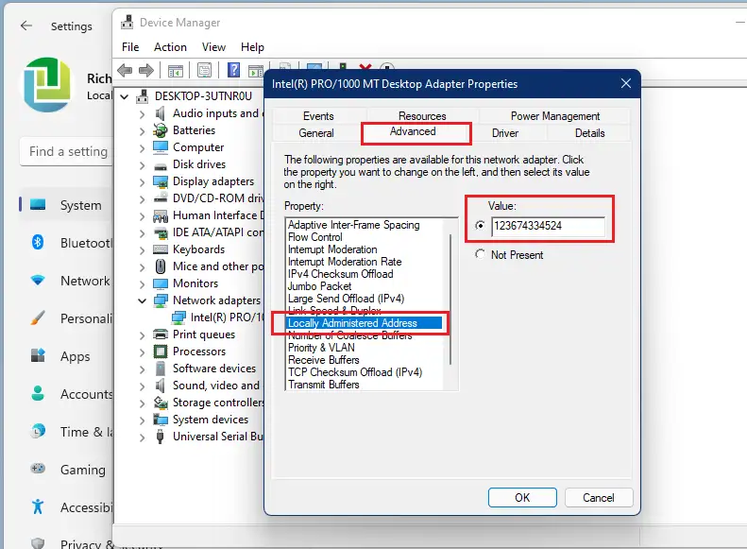
Task: Collapse the DESKTOP-3UTNR0U root node
Action: [x=125, y=96]
